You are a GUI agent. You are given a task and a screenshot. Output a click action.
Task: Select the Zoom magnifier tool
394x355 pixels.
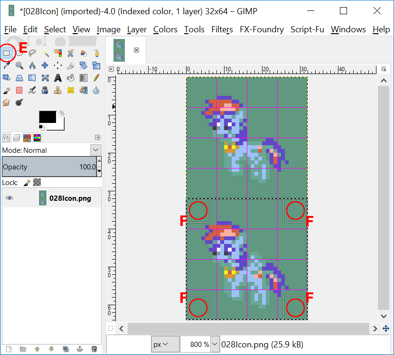pyautogui.click(x=19, y=65)
